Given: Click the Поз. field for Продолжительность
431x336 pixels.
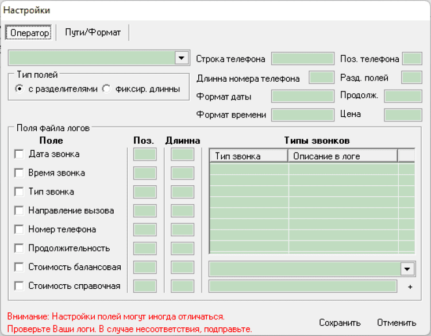Looking at the screenshot, I should point(145,249).
